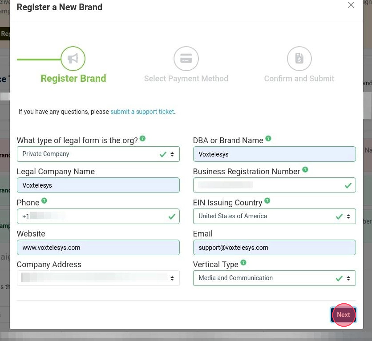Screen dimensions: 372x341
Task: Click the Next button
Action: (x=343, y=315)
